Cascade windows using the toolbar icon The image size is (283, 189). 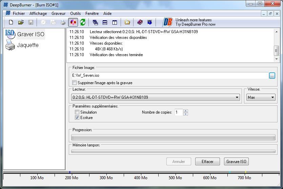95,22
